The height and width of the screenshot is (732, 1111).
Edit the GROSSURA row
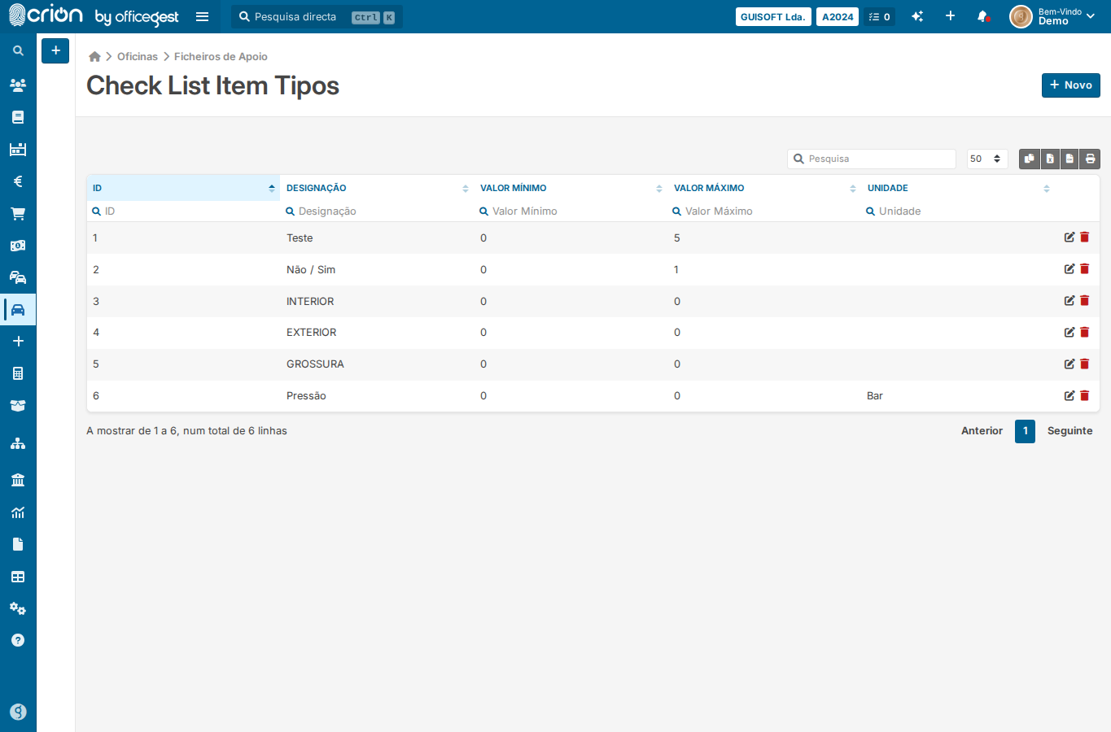click(1069, 364)
